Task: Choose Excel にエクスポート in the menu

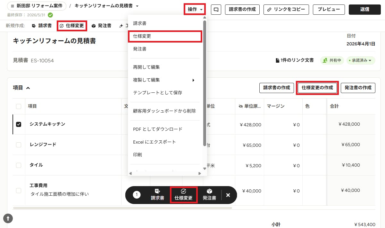Action: 165,142
